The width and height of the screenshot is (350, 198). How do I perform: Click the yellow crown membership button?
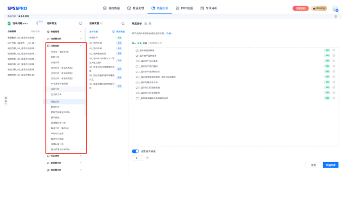click(319, 8)
